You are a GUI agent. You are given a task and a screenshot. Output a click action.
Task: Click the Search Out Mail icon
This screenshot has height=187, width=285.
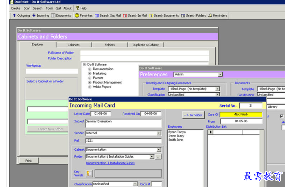97,15
